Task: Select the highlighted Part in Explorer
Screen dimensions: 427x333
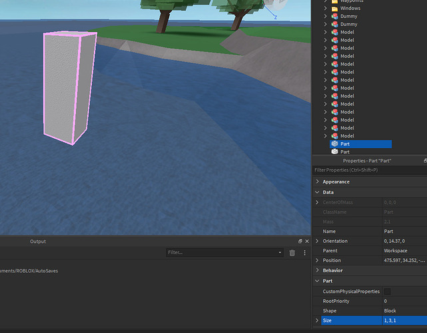Action: pyautogui.click(x=360, y=144)
